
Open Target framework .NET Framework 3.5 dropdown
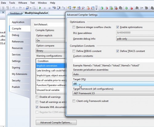tap(113, 93)
